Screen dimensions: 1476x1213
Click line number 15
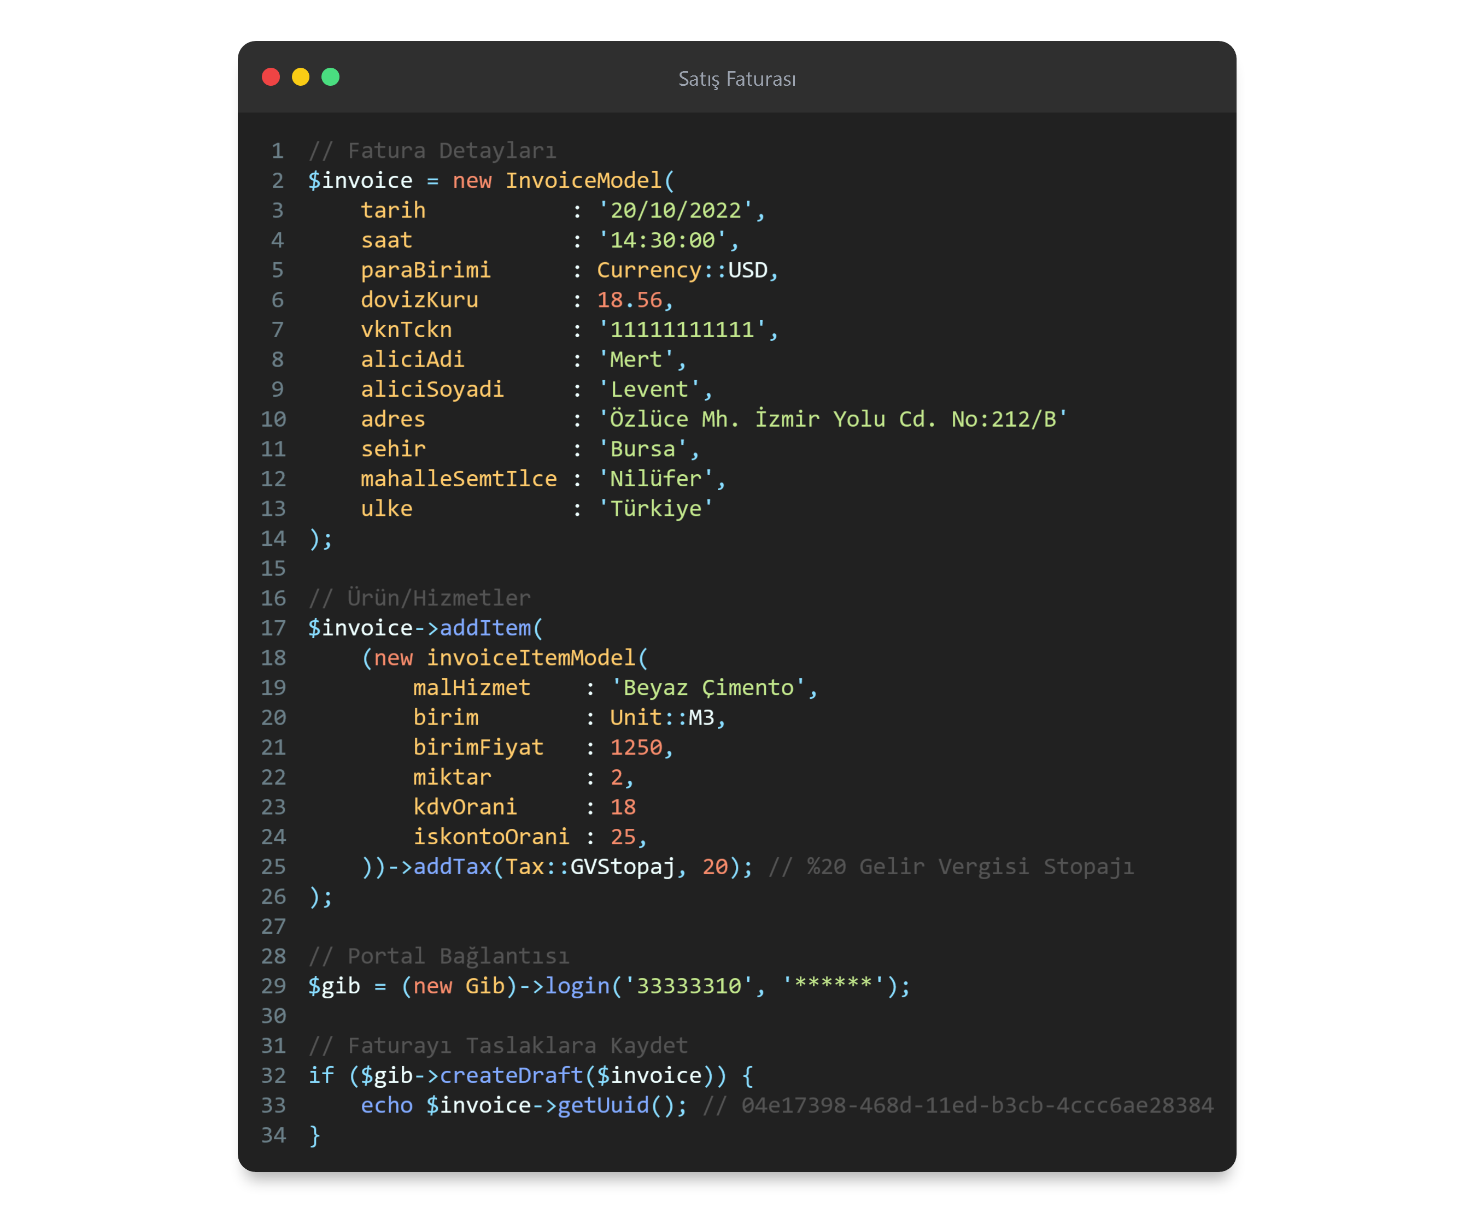[273, 569]
